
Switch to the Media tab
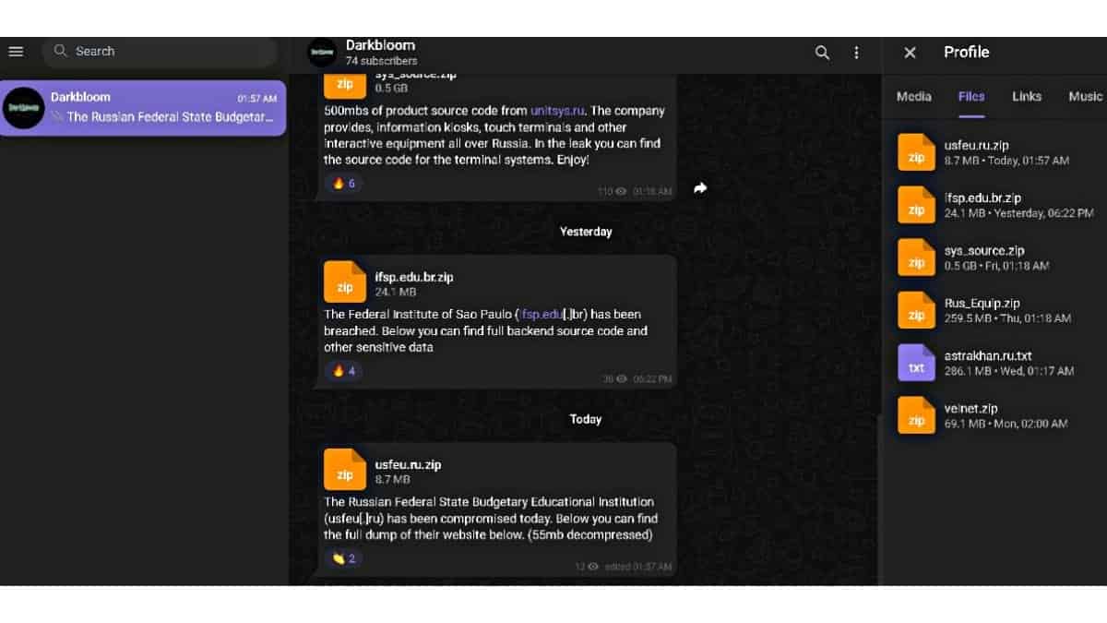click(913, 97)
